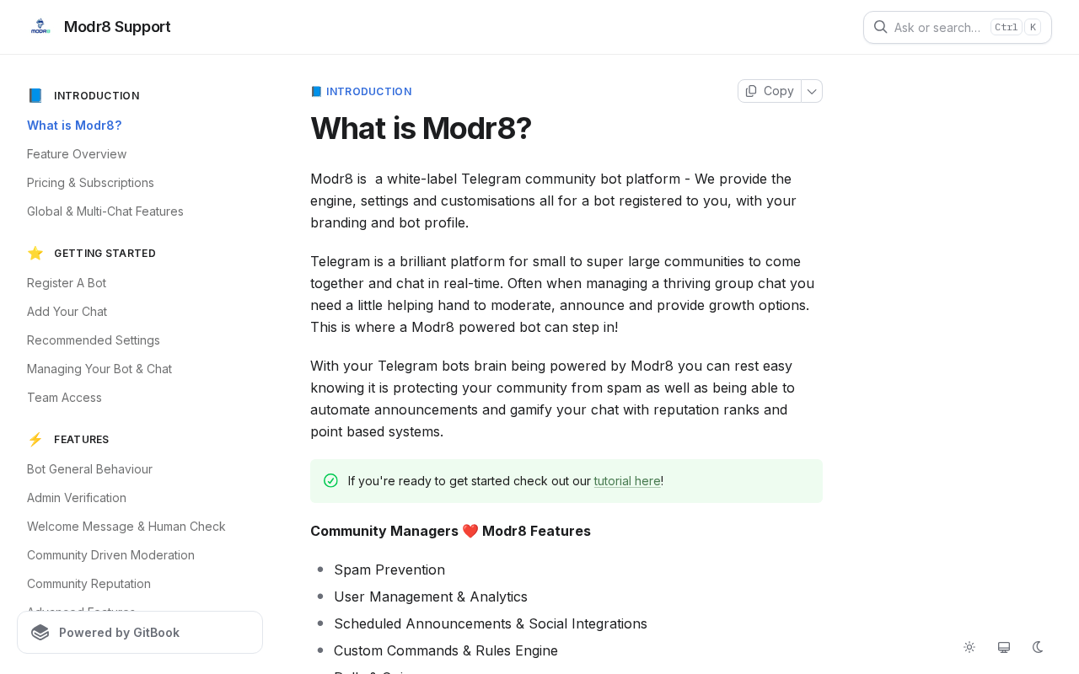Click the copy page icon
Viewport: 1079px width, 674px height.
click(751, 91)
